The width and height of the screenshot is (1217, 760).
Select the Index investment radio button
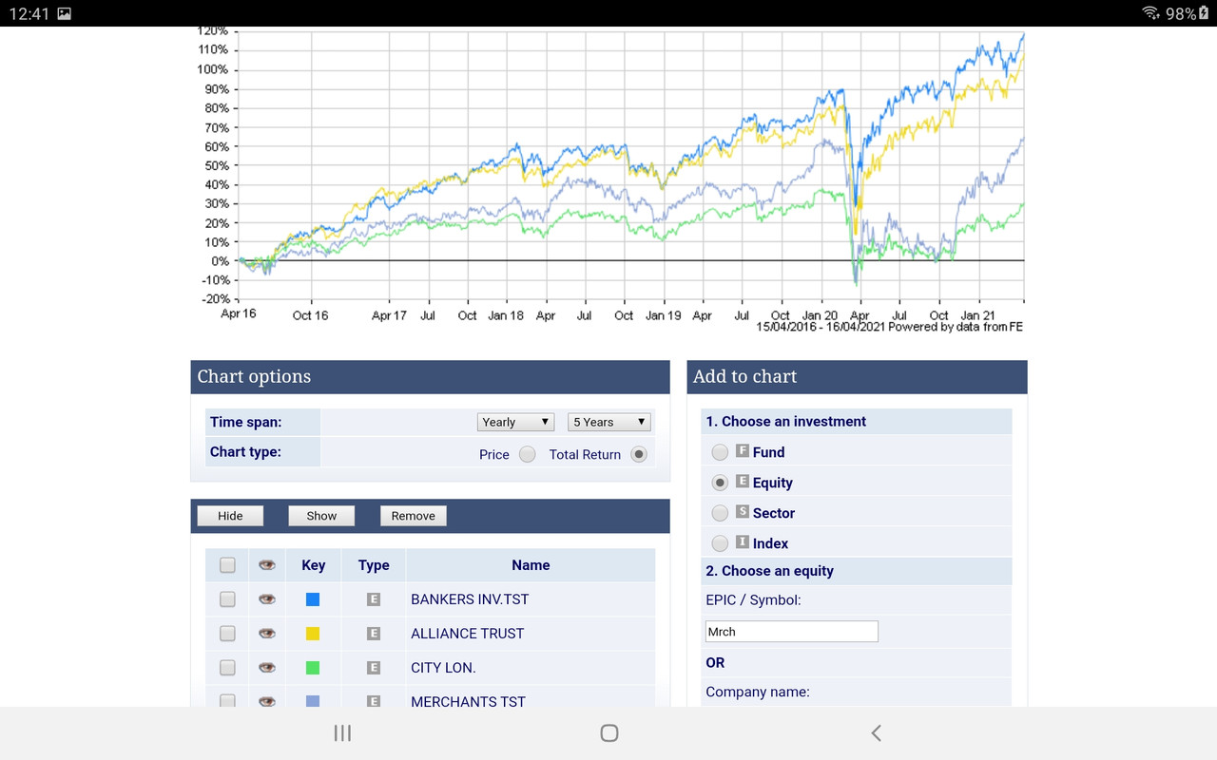[720, 543]
